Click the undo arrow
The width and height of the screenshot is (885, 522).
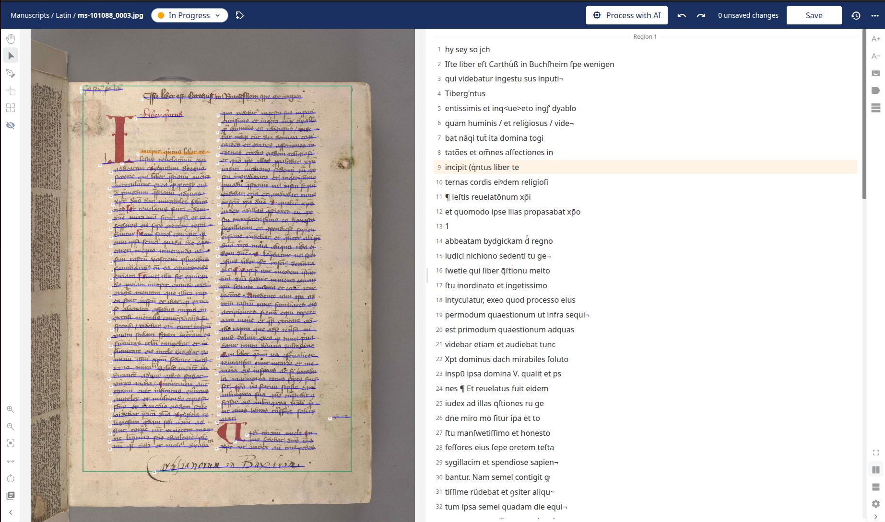click(x=682, y=15)
